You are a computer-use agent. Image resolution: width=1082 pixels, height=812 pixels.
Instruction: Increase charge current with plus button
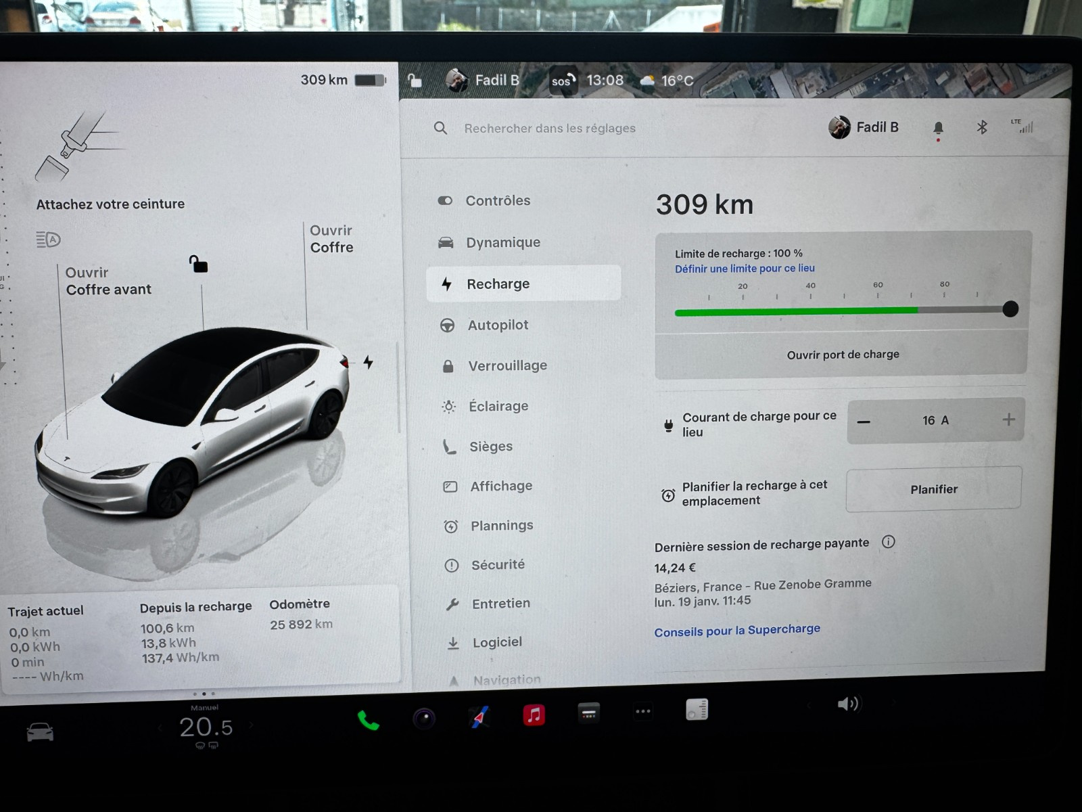click(x=1008, y=420)
